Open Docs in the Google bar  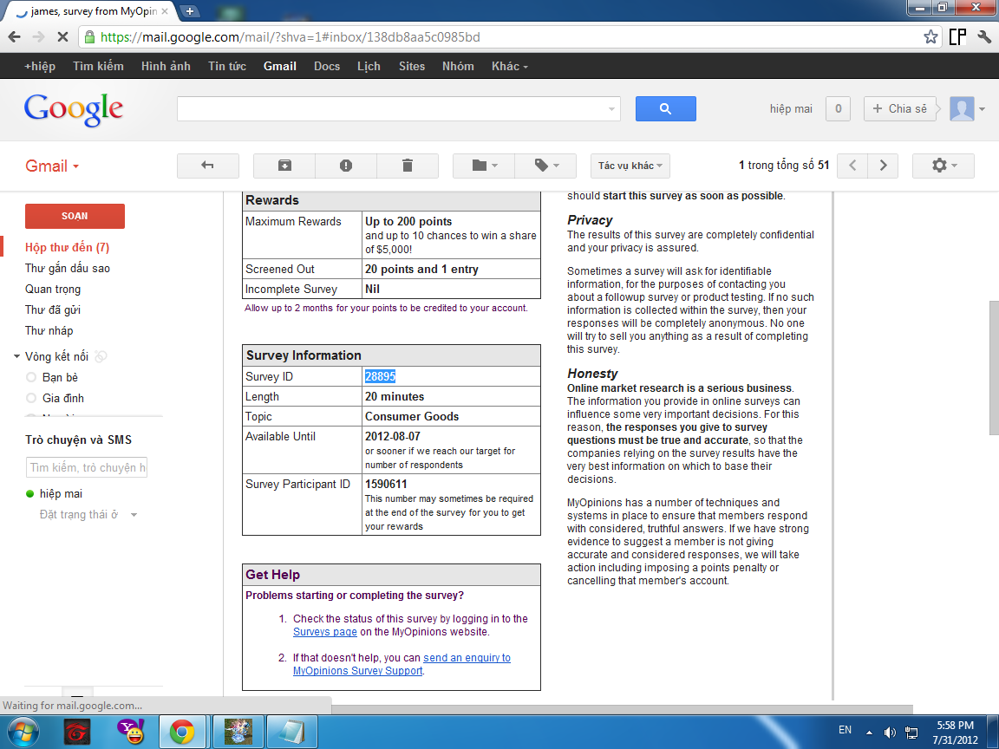click(x=327, y=66)
